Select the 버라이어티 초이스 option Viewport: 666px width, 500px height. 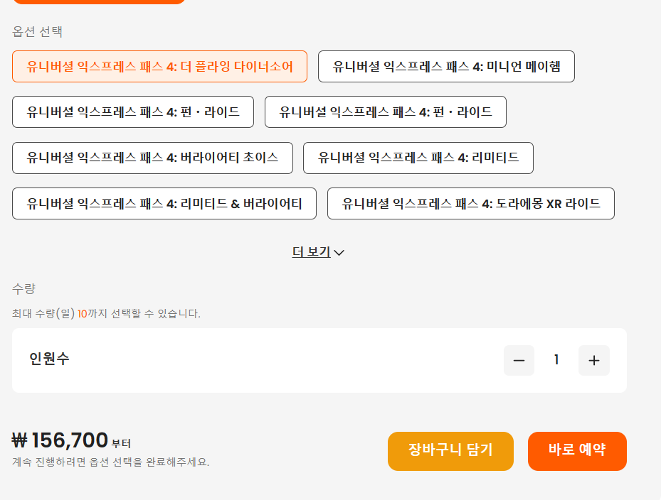pos(152,158)
